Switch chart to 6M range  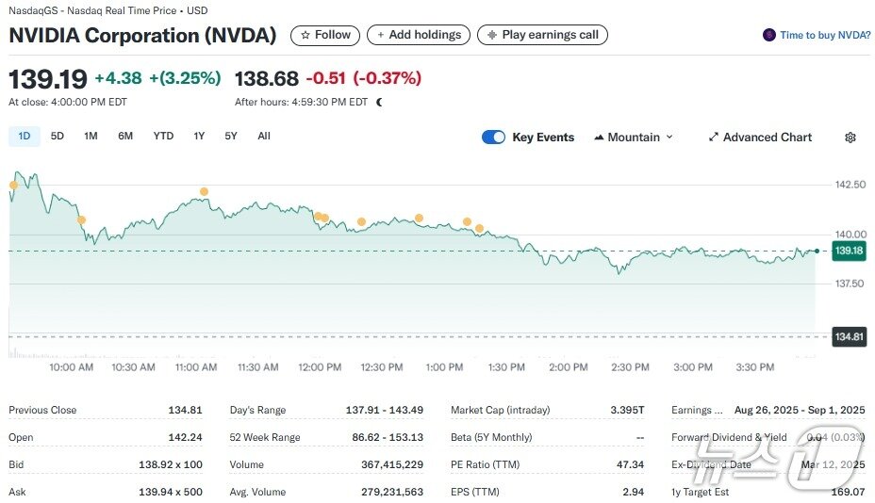point(125,136)
